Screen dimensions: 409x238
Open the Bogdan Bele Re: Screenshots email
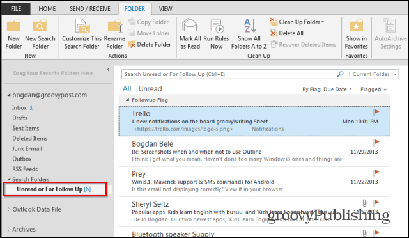254,151
